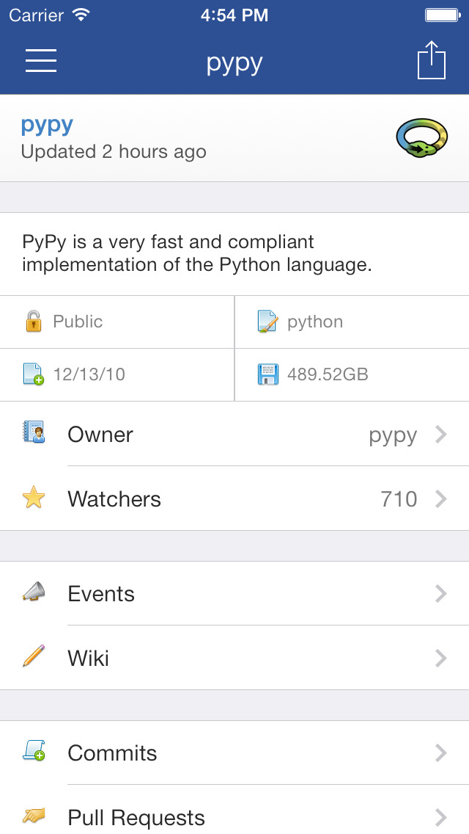Tap the floppy disk size icon
469x834 pixels.
pos(268,374)
